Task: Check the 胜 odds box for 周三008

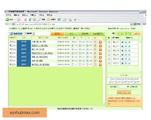Action: (x=72, y=64)
